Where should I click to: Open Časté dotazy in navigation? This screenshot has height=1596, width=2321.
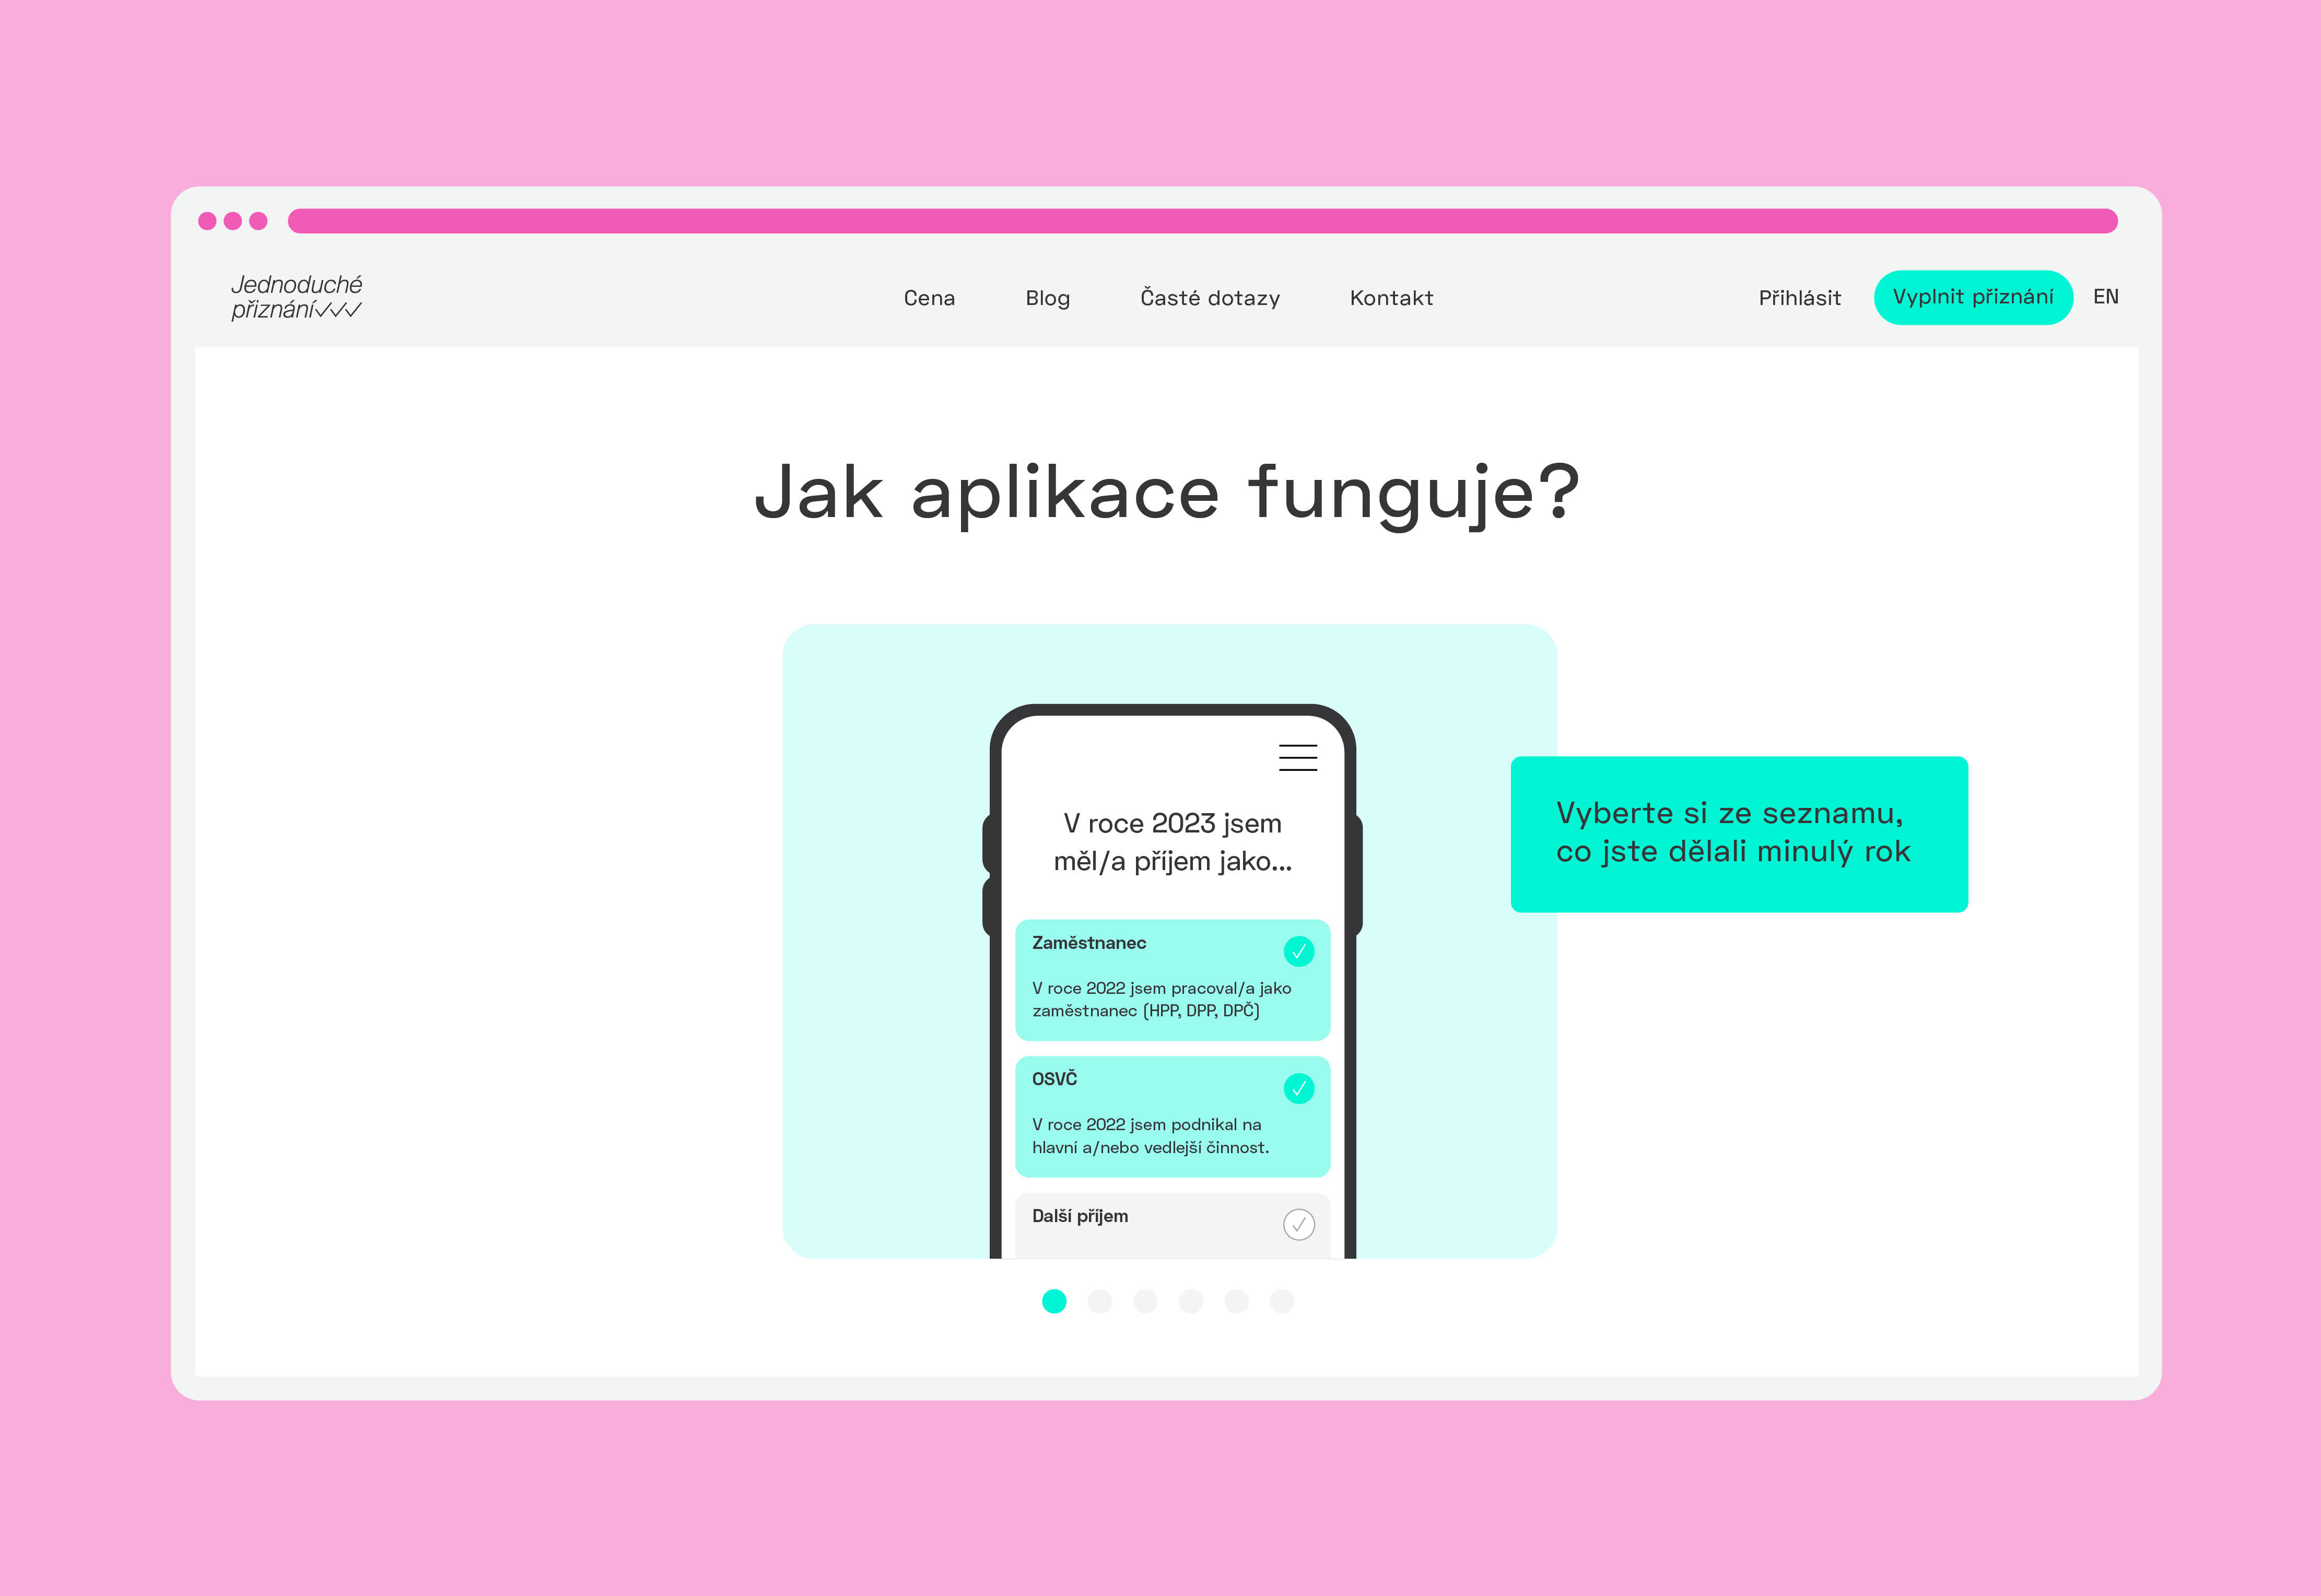1210,298
